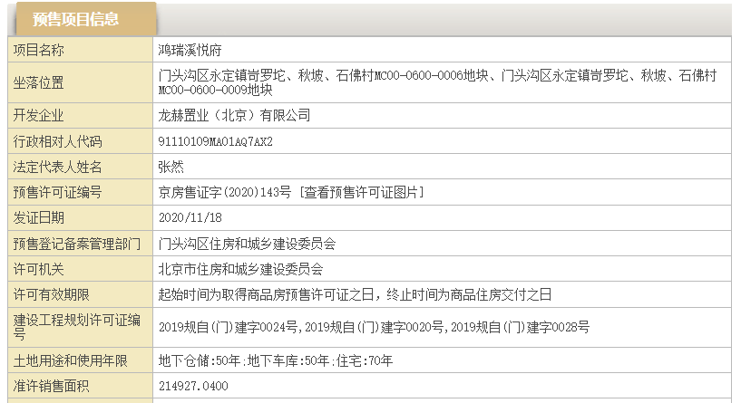
Task: Click the 许可有效期限 label
Action: pyautogui.click(x=51, y=294)
